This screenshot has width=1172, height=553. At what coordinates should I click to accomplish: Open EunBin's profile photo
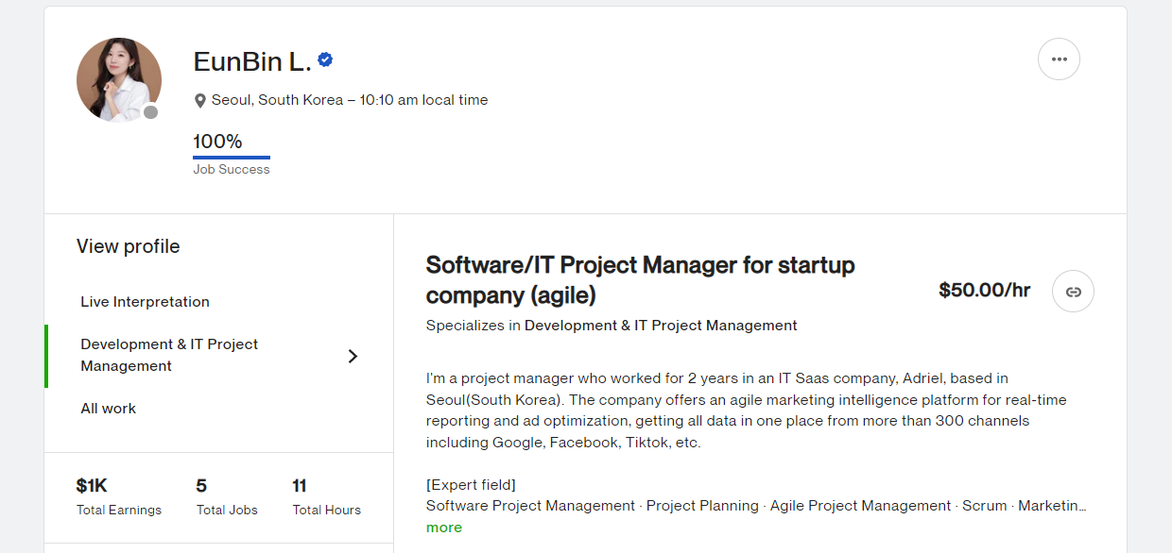click(118, 79)
